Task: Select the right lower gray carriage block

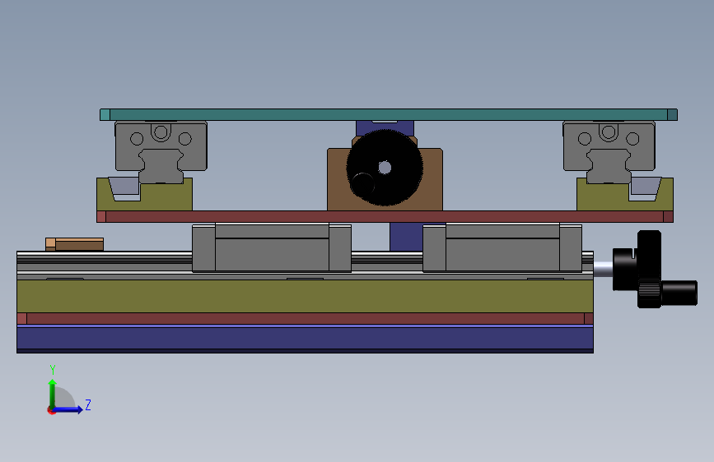Action: pos(502,248)
